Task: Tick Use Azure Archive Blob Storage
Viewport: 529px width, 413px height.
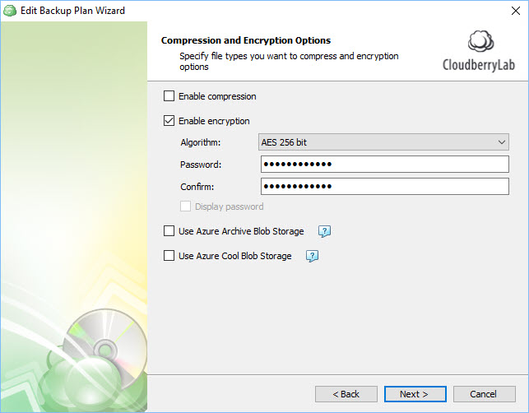Action: [169, 231]
